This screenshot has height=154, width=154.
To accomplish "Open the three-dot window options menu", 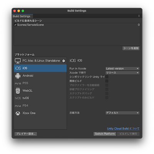I will tap(139, 16).
